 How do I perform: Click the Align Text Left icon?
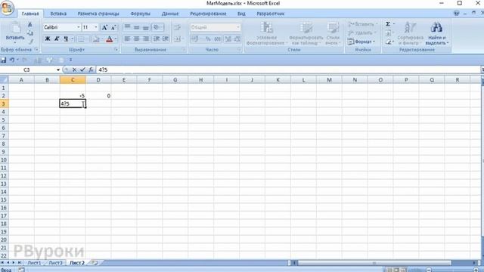click(x=127, y=39)
